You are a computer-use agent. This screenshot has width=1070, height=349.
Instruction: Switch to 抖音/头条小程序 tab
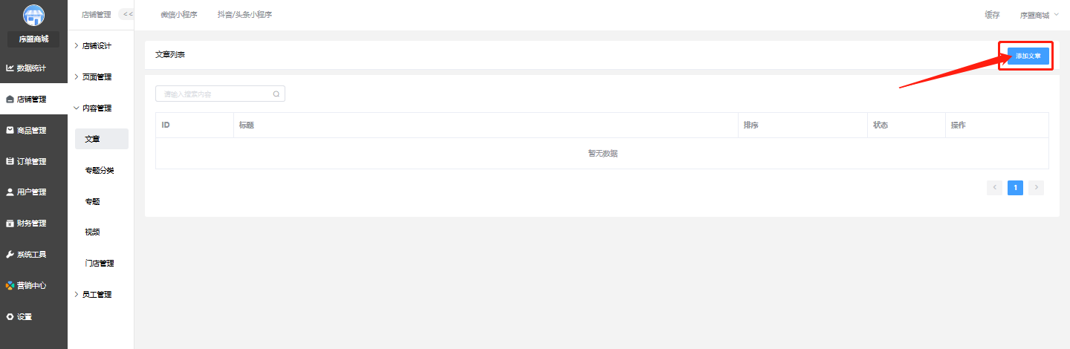point(244,15)
